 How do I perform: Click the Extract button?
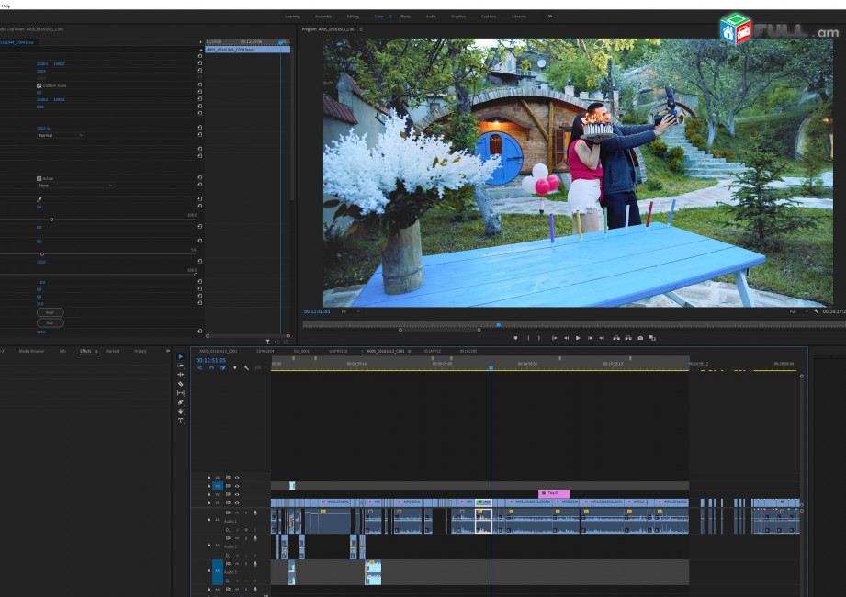coord(628,338)
